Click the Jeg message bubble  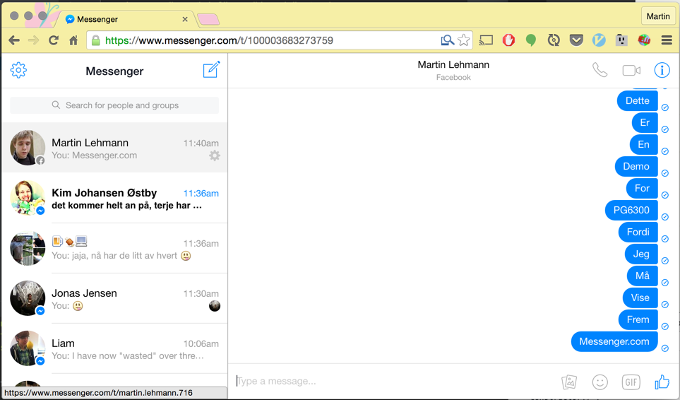[x=641, y=254]
